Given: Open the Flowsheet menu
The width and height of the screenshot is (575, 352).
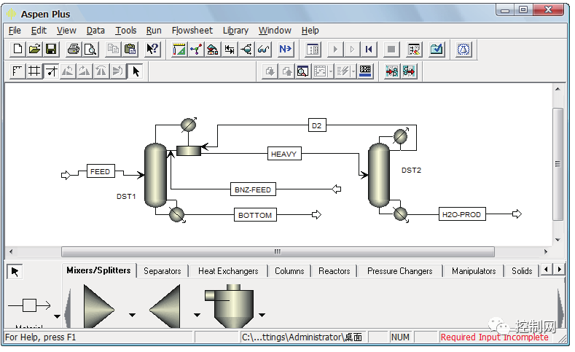Looking at the screenshot, I should (192, 31).
